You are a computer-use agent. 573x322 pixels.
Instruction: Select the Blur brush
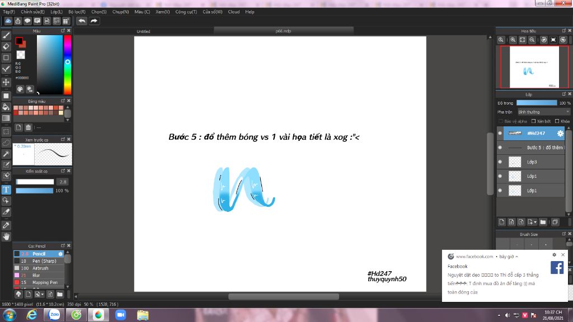tap(39, 275)
